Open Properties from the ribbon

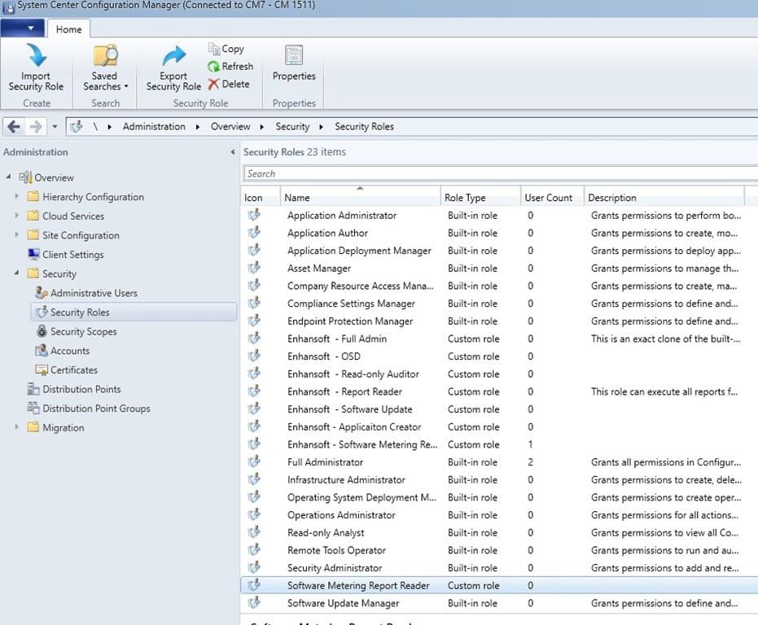(x=294, y=63)
